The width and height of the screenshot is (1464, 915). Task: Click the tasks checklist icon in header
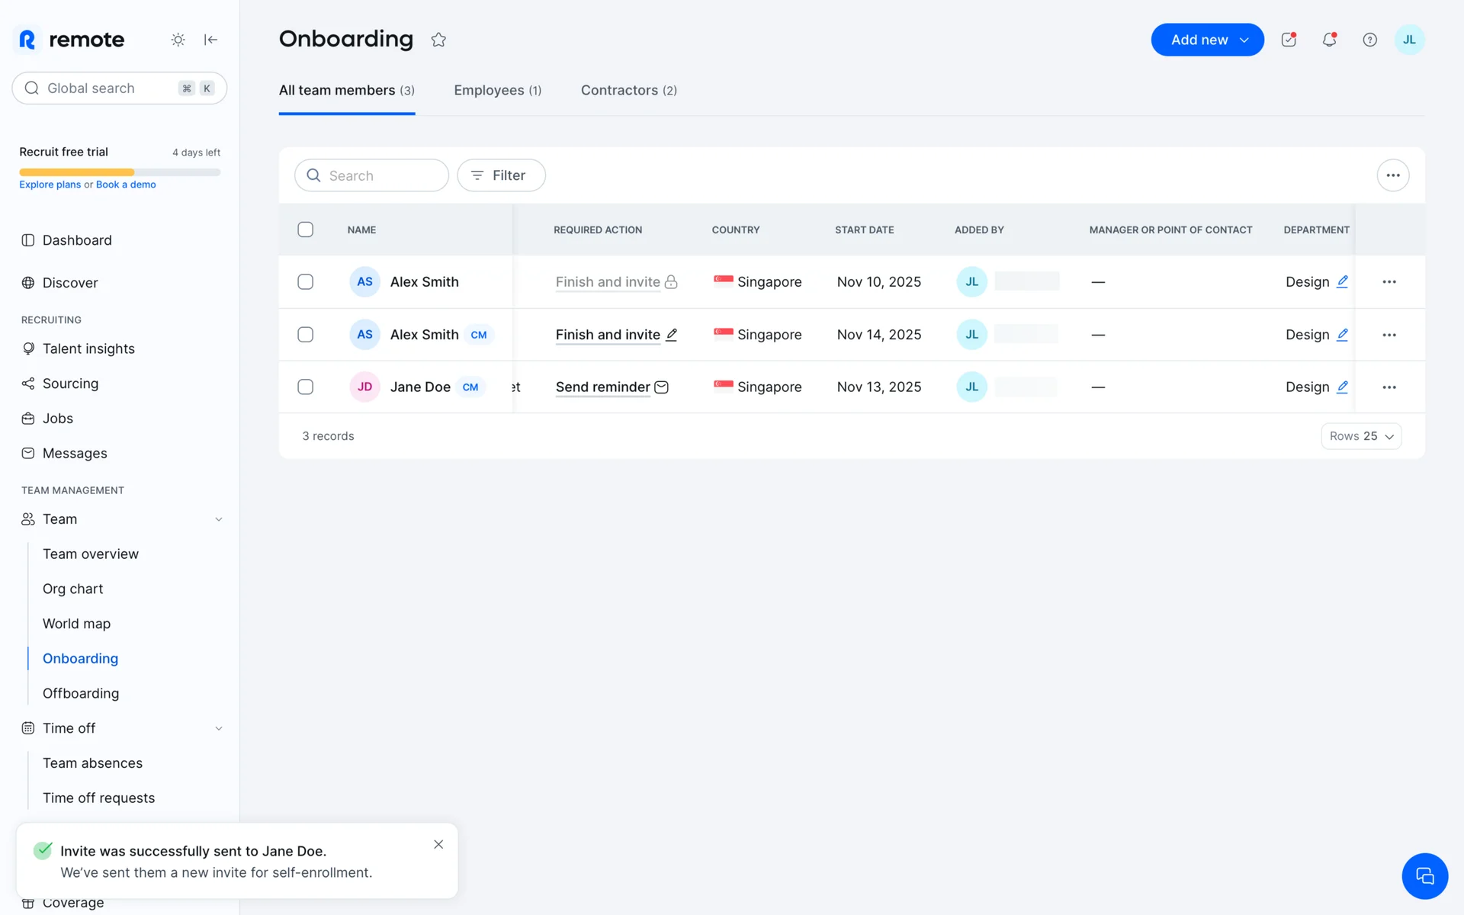pyautogui.click(x=1289, y=40)
